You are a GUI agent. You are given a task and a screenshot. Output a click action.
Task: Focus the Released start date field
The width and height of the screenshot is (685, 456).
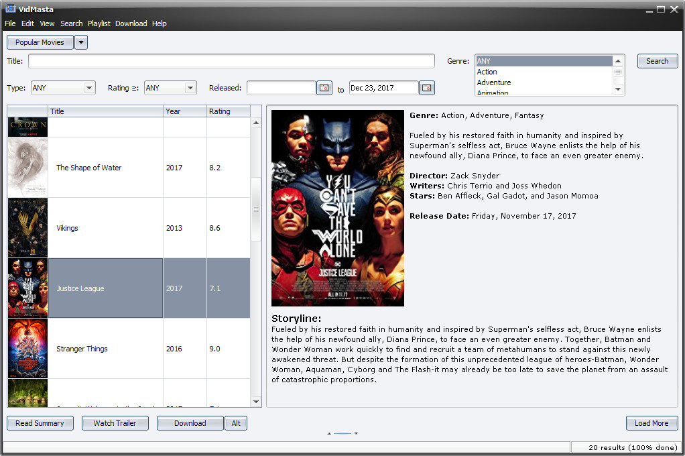coord(282,88)
